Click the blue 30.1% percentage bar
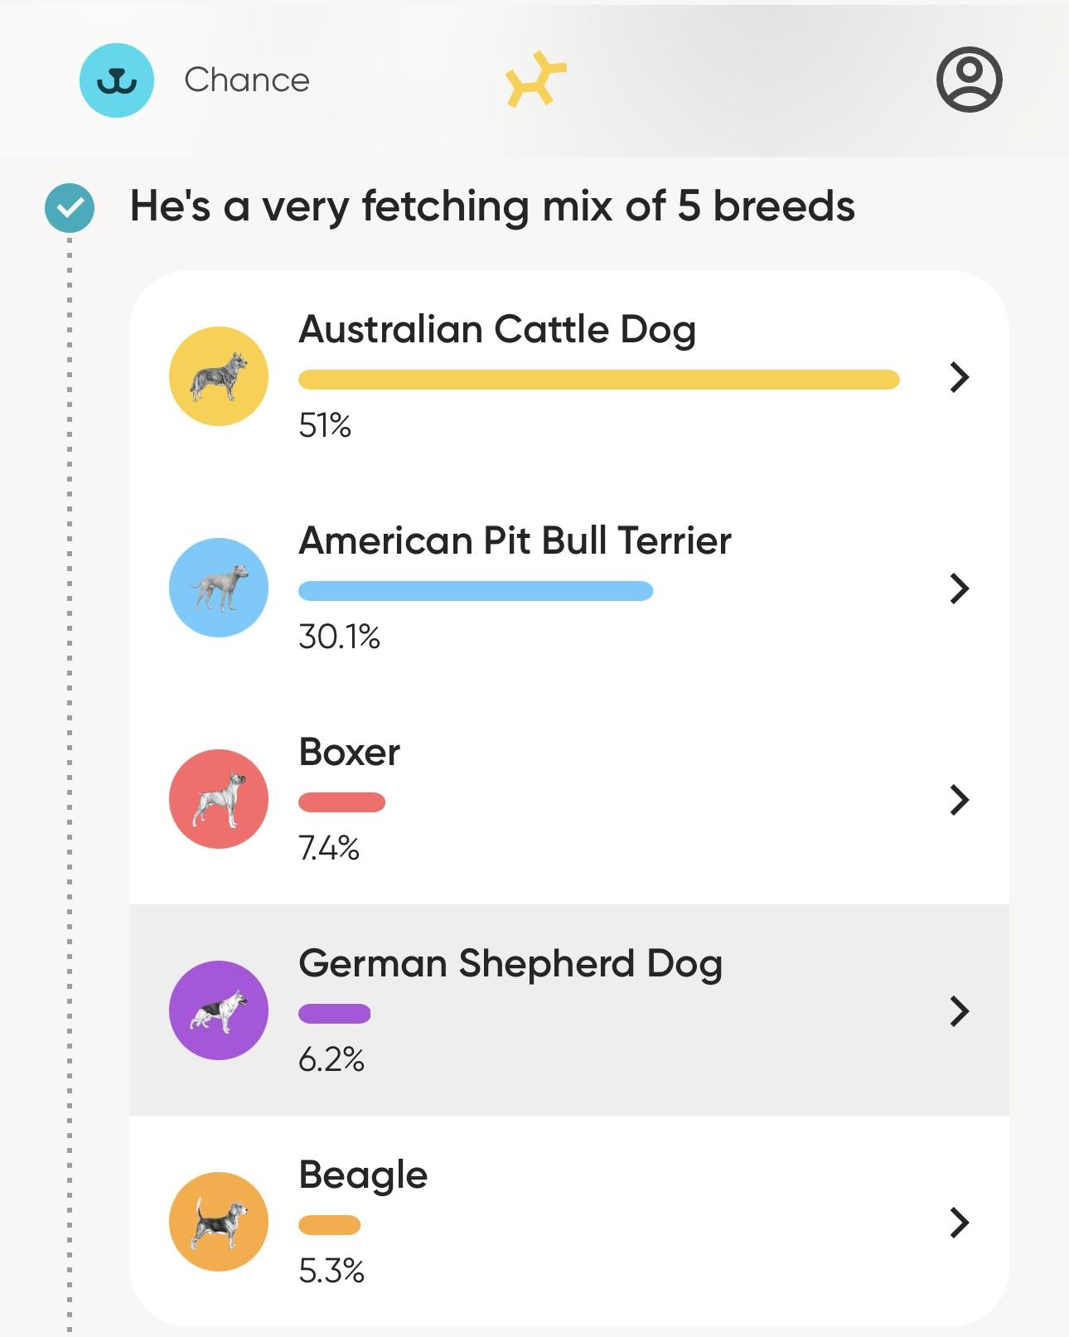Viewport: 1069px width, 1337px height. (476, 591)
